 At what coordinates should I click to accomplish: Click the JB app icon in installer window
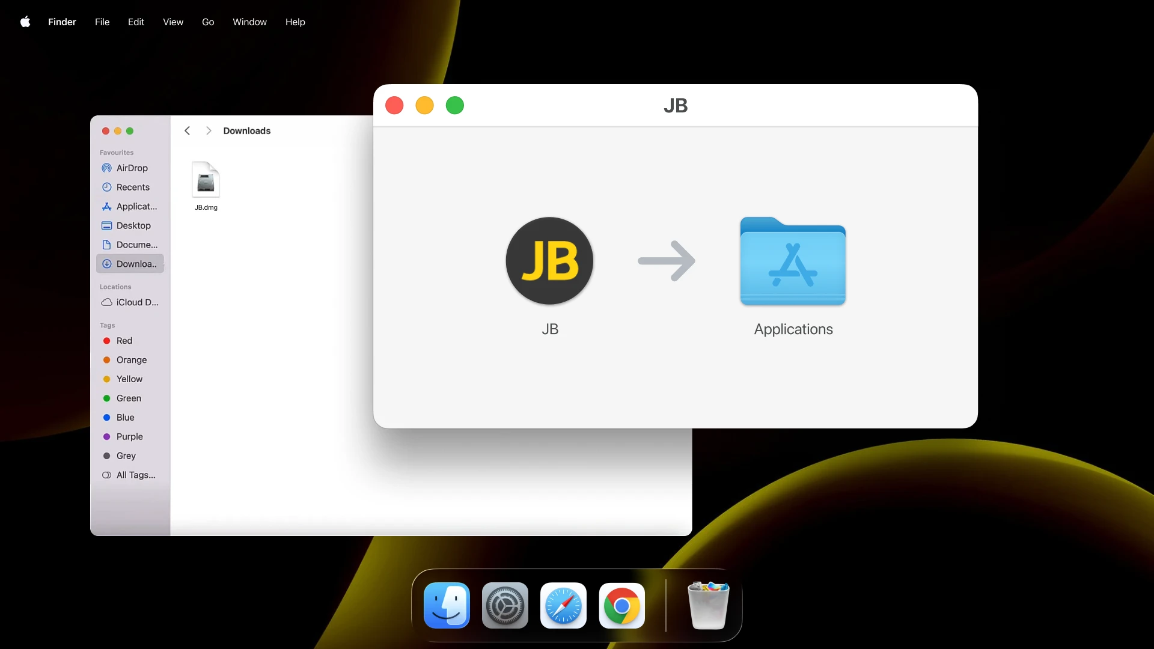pos(549,261)
